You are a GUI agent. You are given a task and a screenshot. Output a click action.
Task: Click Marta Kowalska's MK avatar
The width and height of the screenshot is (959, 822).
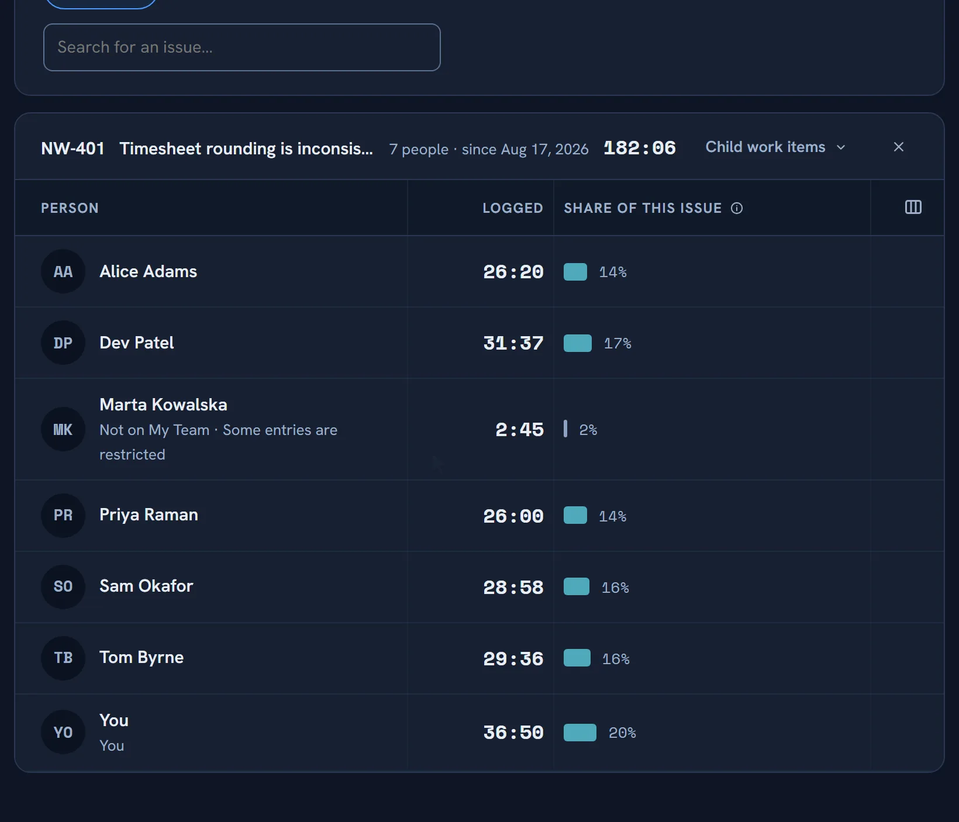tap(63, 429)
